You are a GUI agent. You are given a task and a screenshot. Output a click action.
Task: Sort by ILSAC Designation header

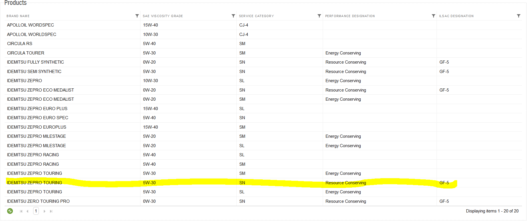[456, 16]
